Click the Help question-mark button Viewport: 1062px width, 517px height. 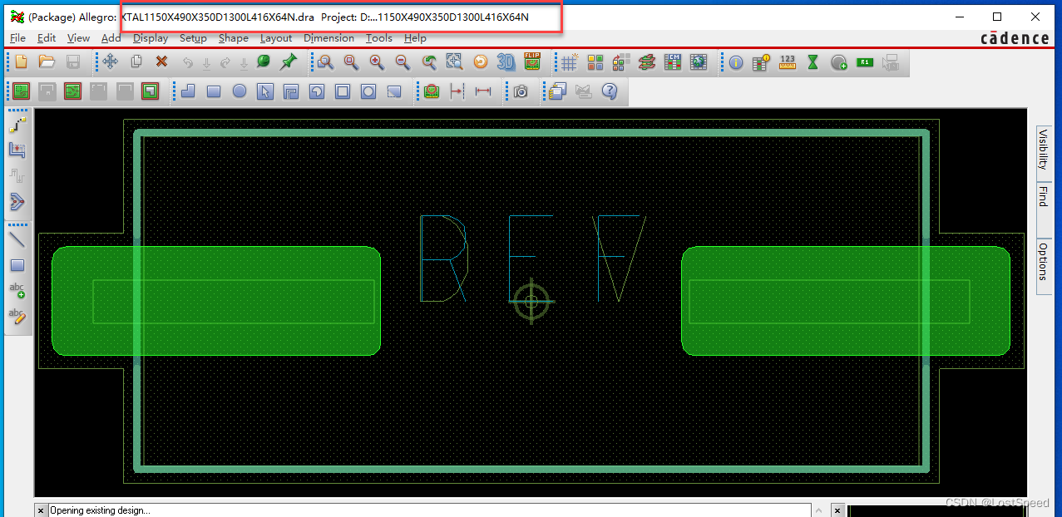[x=609, y=91]
